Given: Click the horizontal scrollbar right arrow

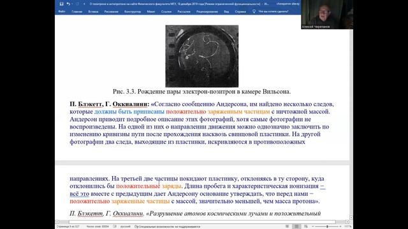Looking at the screenshot, I should point(347,222).
